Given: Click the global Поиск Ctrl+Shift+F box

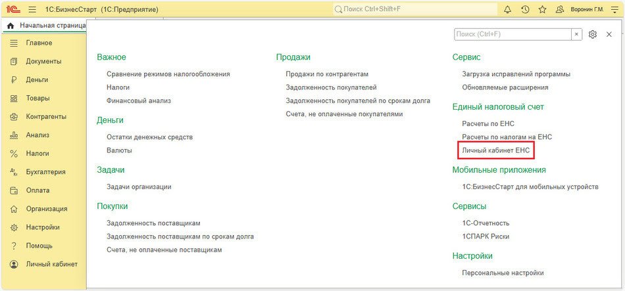Looking at the screenshot, I should pos(415,9).
